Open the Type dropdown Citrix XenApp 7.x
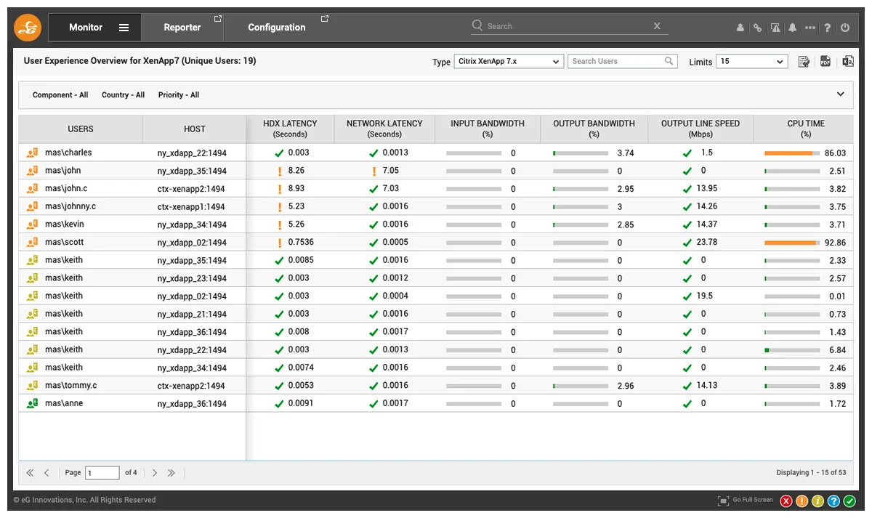The width and height of the screenshot is (872, 518). tap(509, 62)
